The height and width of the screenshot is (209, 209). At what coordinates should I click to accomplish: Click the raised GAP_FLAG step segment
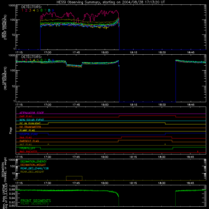click(147, 116)
